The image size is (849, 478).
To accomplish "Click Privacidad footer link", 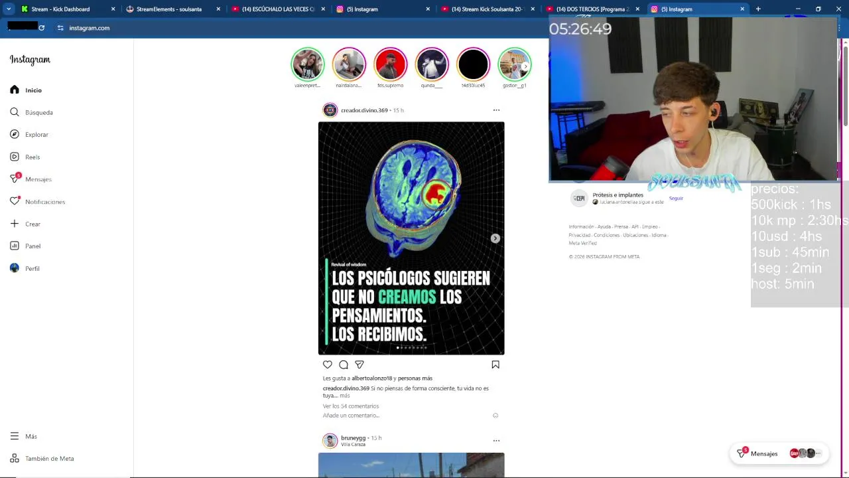I will [x=579, y=235].
